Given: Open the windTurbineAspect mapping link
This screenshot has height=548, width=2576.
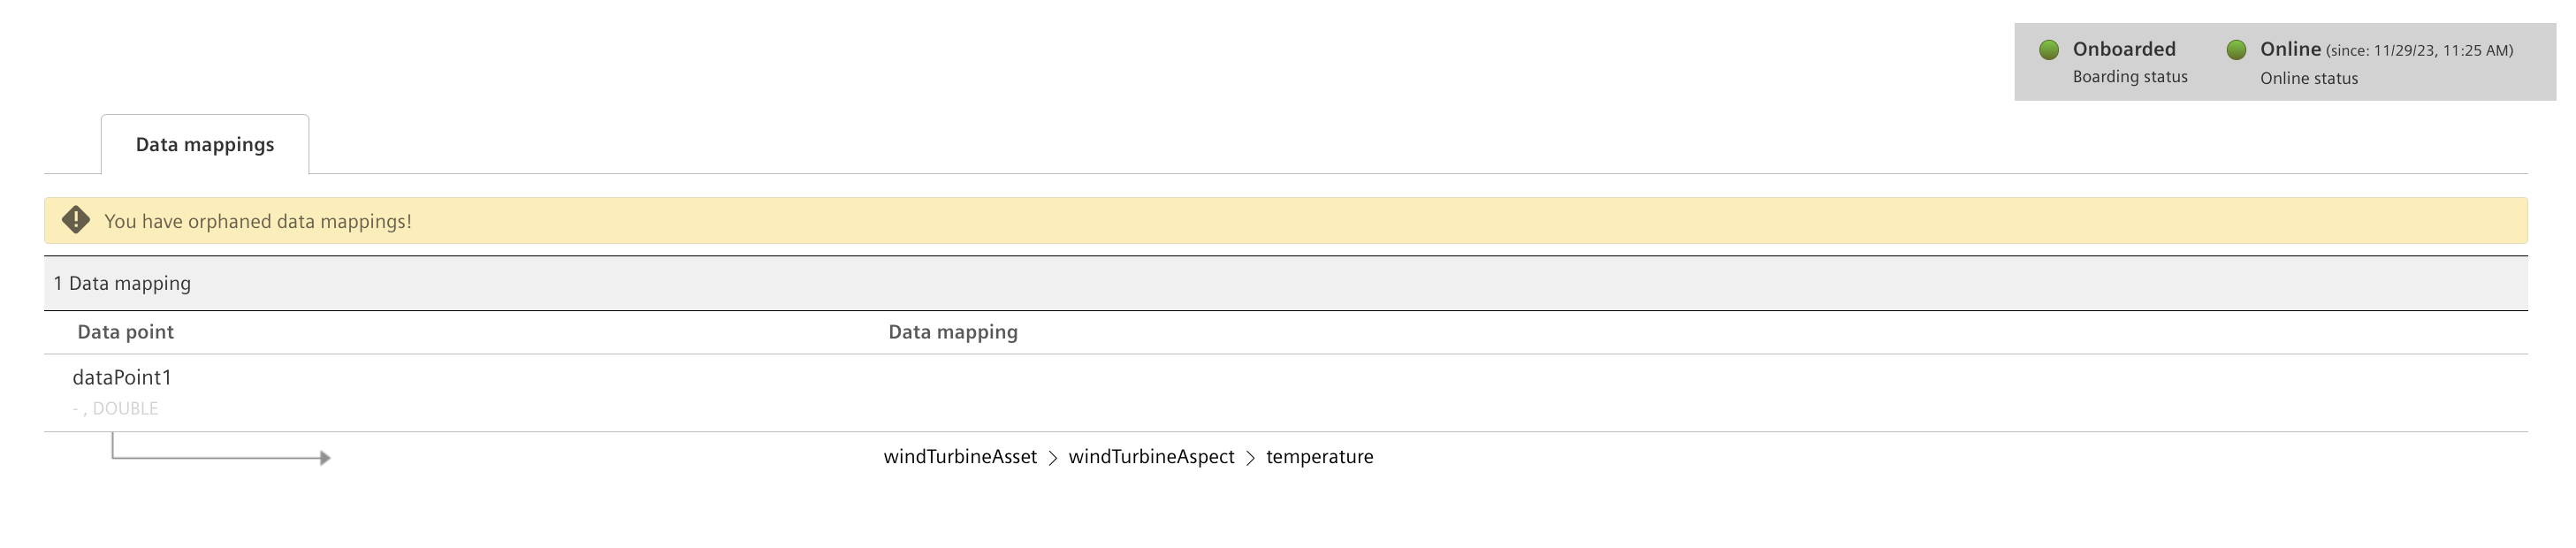Looking at the screenshot, I should 1151,457.
